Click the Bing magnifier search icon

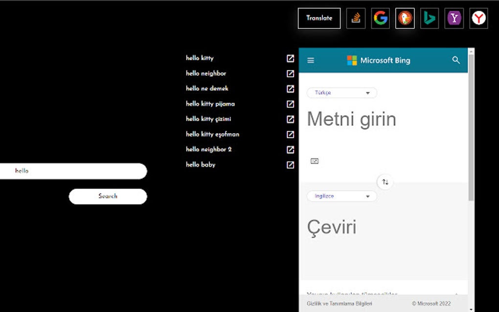click(x=456, y=60)
